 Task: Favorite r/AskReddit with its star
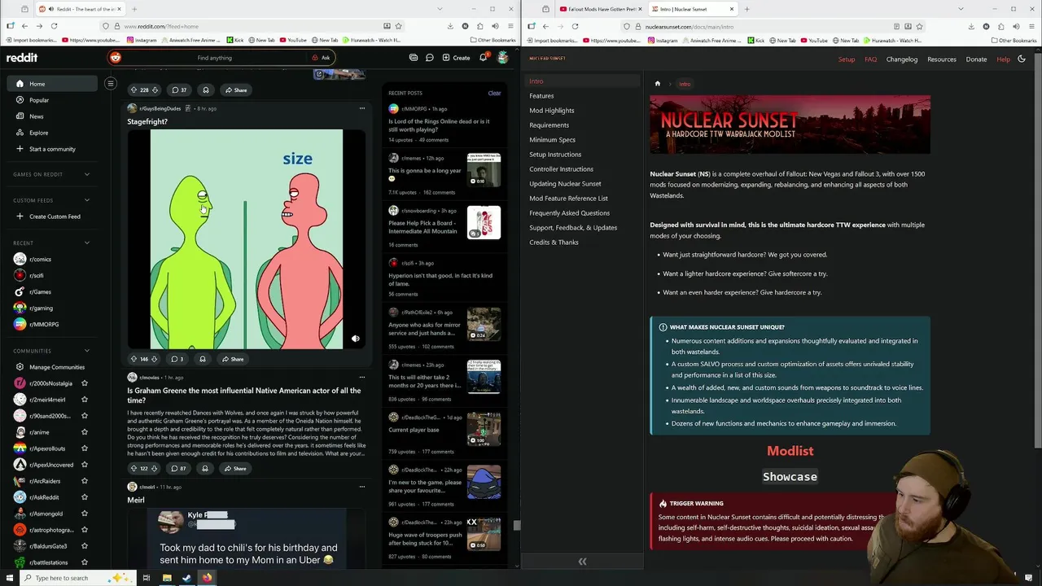(x=84, y=497)
